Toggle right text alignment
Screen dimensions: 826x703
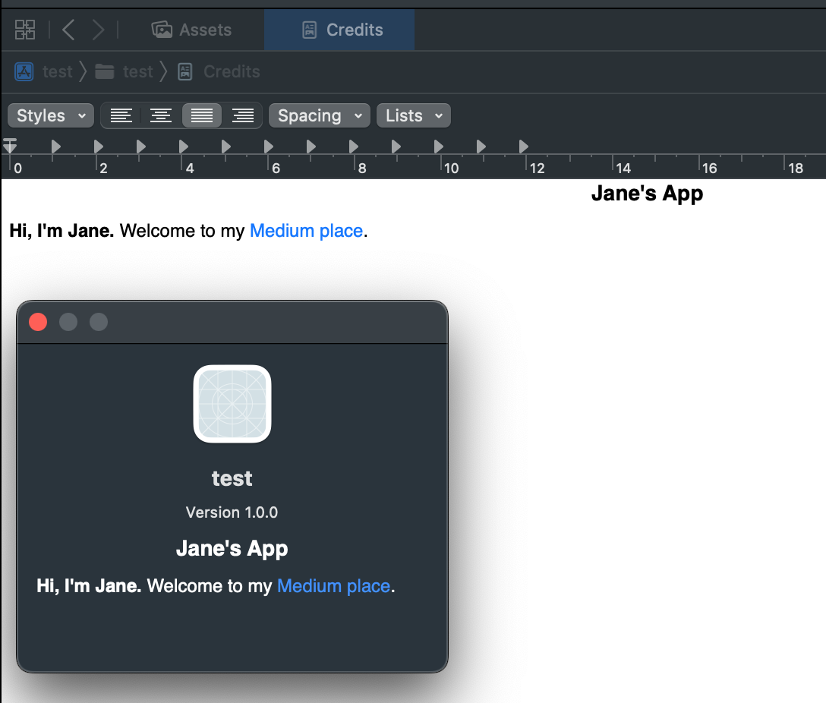pyautogui.click(x=243, y=115)
